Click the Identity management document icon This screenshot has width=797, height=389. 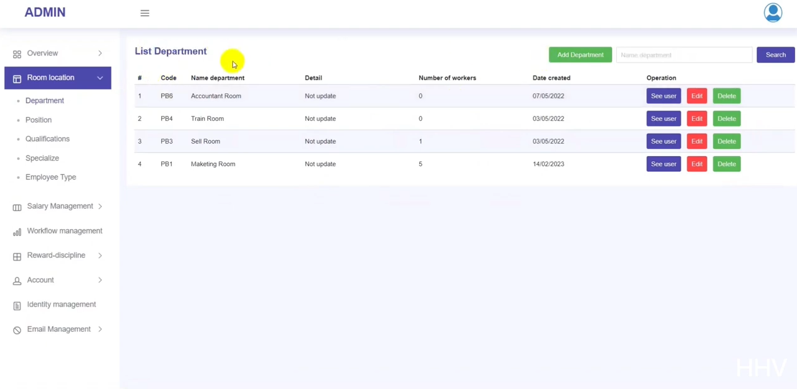pos(17,305)
